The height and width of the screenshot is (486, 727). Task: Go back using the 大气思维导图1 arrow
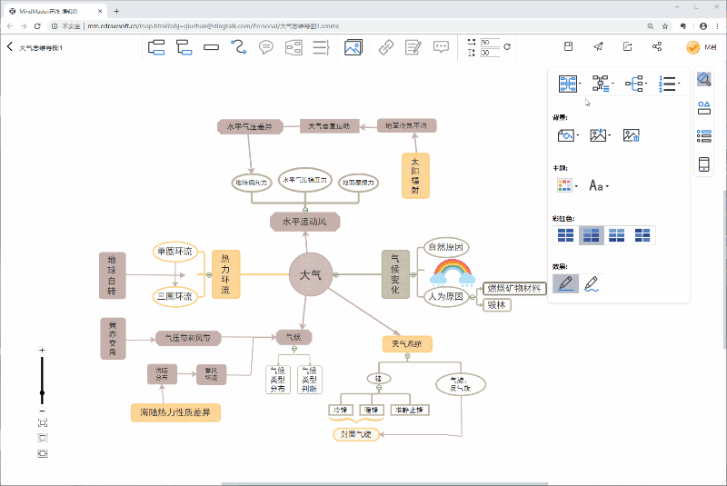click(x=10, y=46)
